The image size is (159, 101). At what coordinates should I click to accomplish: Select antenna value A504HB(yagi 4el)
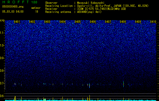pyautogui.click(x=89, y=12)
